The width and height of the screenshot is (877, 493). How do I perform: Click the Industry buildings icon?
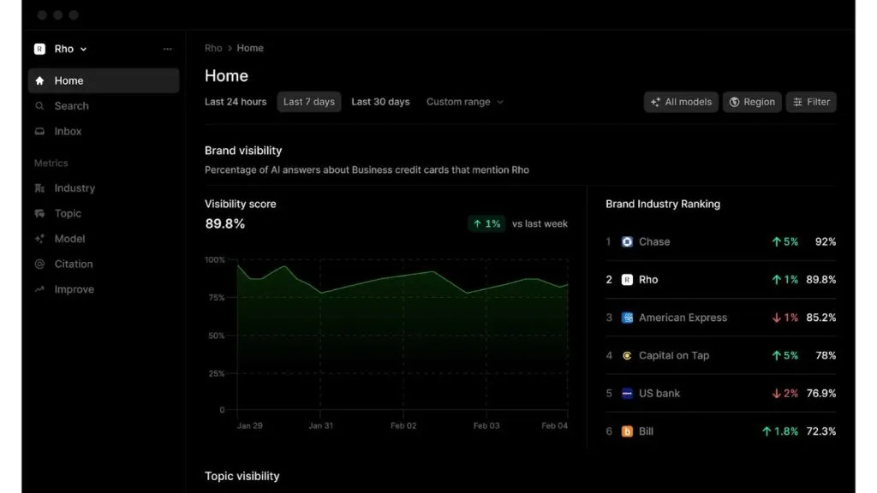(x=39, y=188)
